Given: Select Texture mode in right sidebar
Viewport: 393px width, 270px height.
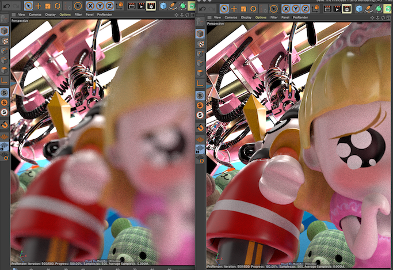Looking at the screenshot, I should [200, 44].
